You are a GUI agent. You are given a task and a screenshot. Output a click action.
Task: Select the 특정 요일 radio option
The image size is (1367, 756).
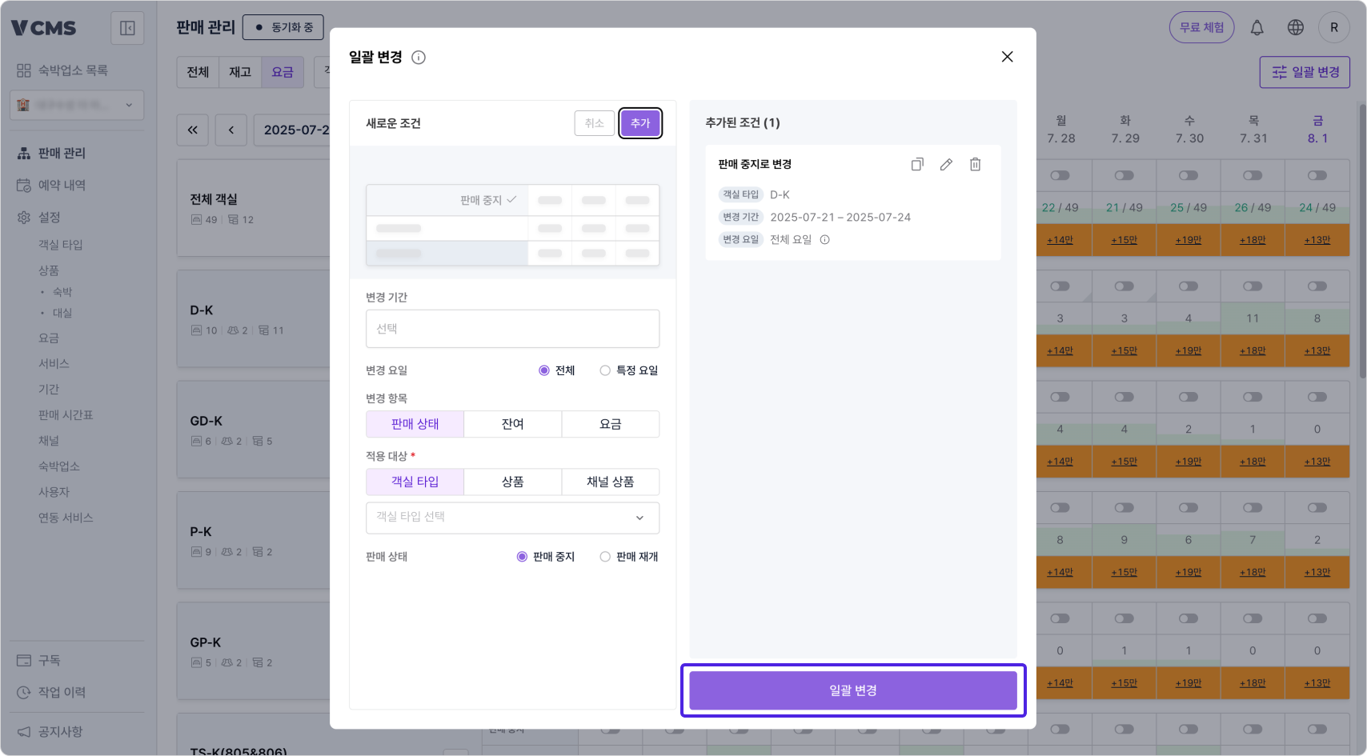(605, 370)
